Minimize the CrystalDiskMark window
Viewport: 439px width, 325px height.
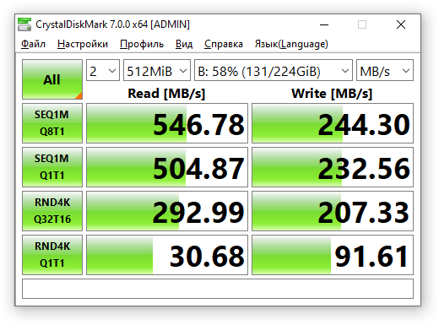click(324, 24)
